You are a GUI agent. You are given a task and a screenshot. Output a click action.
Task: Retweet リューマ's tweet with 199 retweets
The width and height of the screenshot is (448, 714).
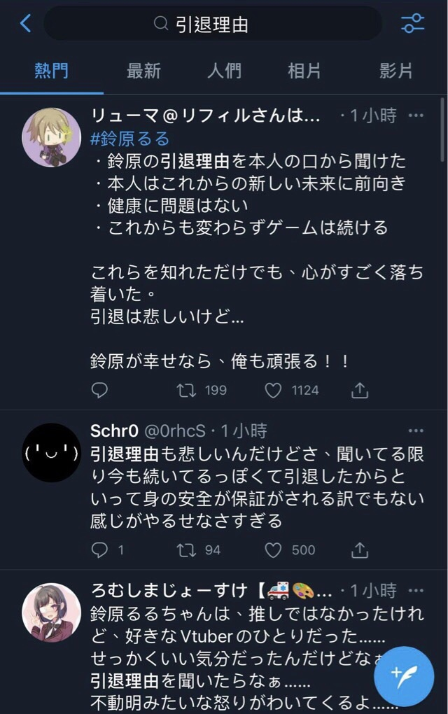tap(187, 390)
